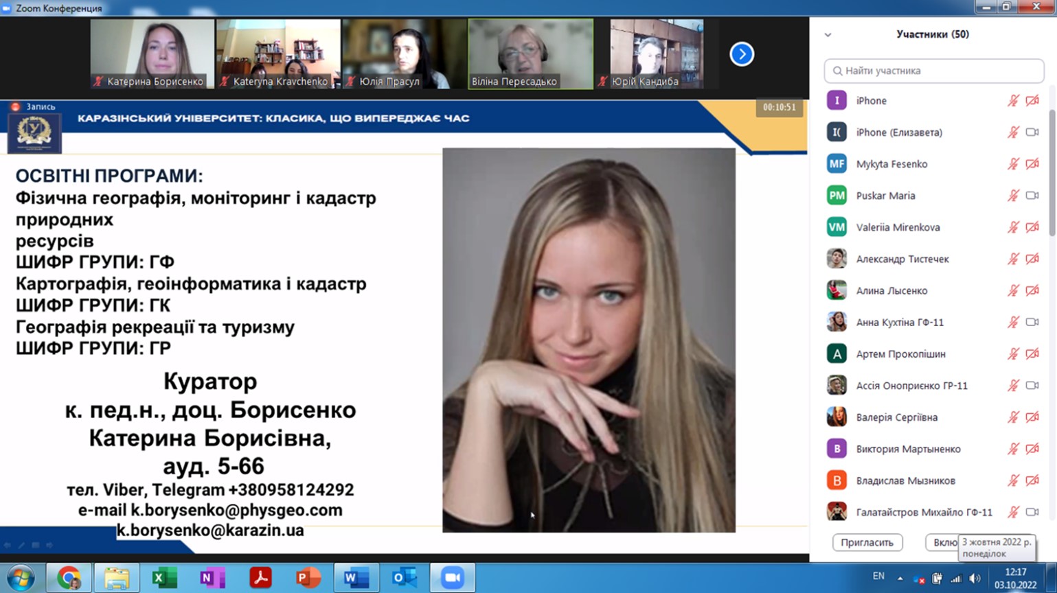Toggle microphone for Анна Кухтіна ГФ-11

(x=1013, y=322)
